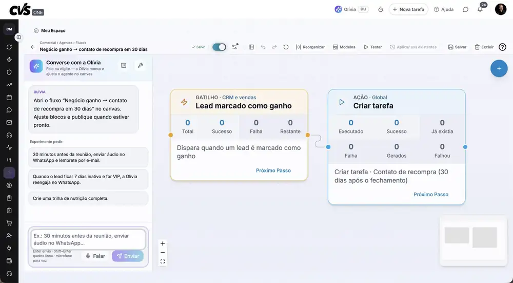The height and width of the screenshot is (283, 513).
Task: Click the Olívia sparkle avatar icon
Action: pos(36,66)
